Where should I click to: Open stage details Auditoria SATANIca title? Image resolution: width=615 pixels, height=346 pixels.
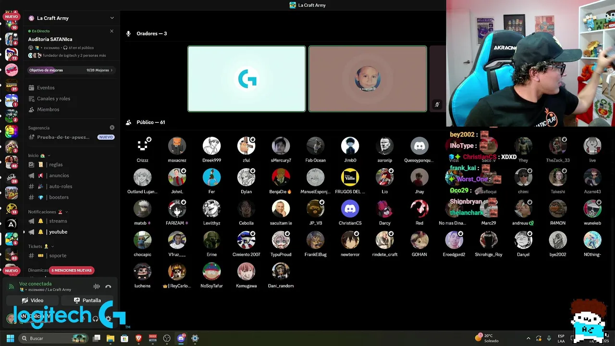click(x=50, y=39)
